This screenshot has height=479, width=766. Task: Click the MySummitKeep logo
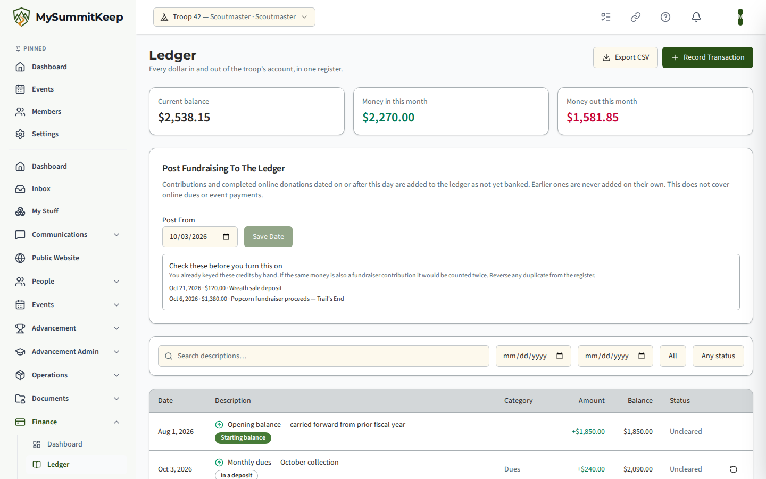pos(68,17)
